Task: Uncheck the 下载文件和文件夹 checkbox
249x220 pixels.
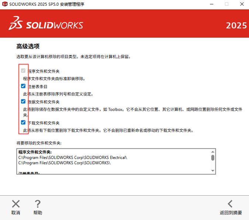Action: coord(23,122)
